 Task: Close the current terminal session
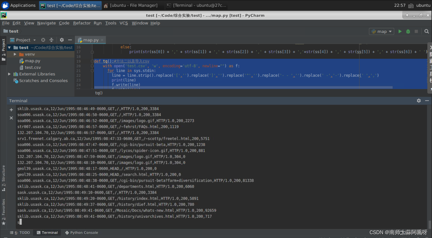point(11,118)
